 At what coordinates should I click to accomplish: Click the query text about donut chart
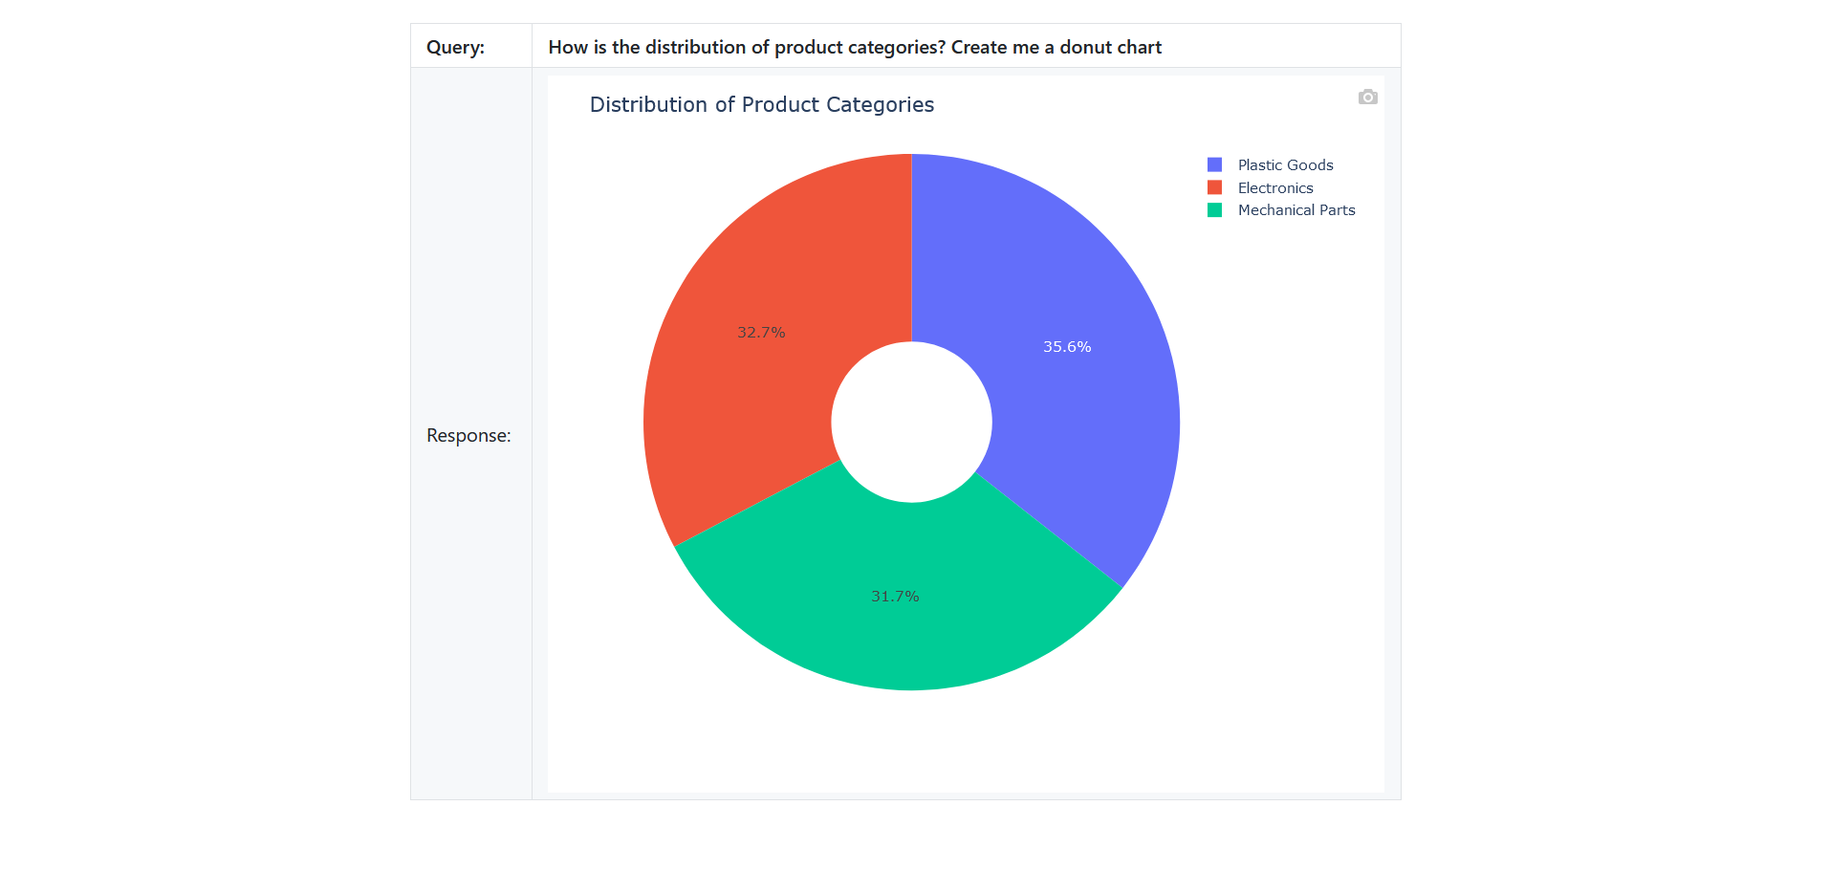(x=855, y=47)
